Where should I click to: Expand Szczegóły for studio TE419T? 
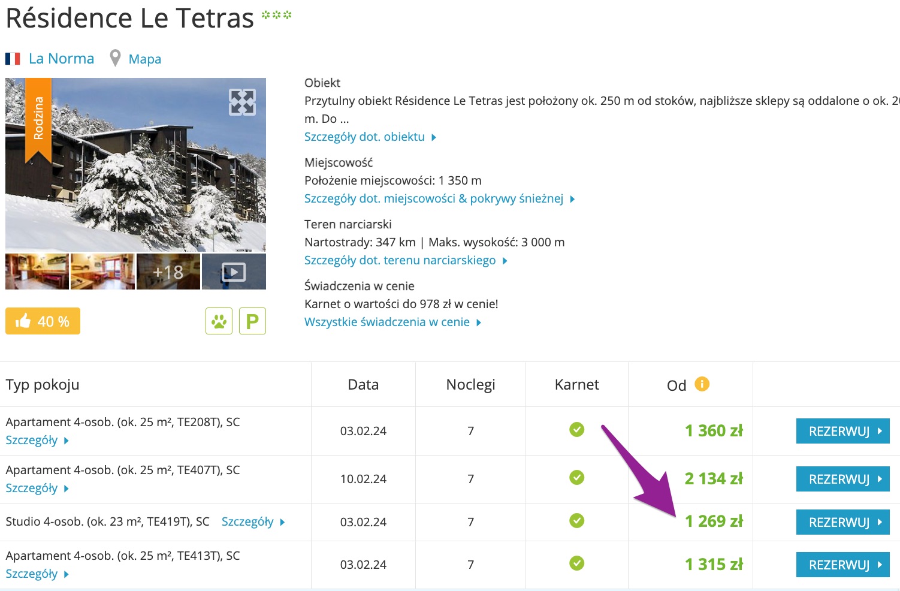253,521
